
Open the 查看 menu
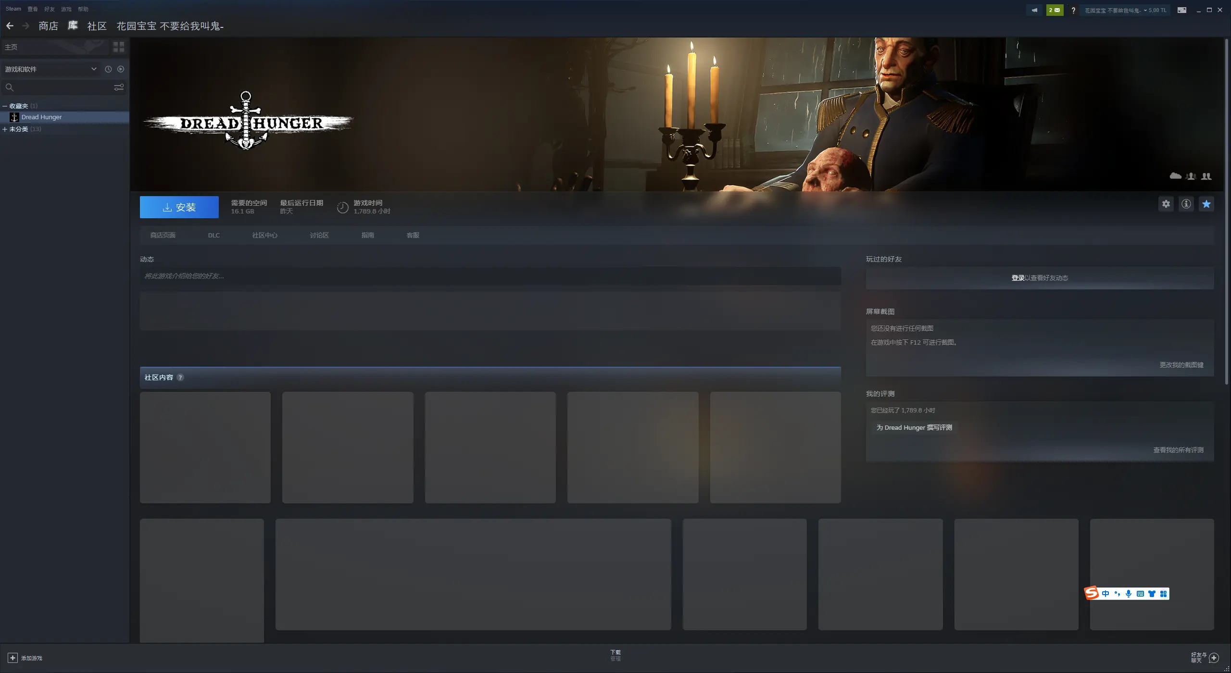pos(33,9)
